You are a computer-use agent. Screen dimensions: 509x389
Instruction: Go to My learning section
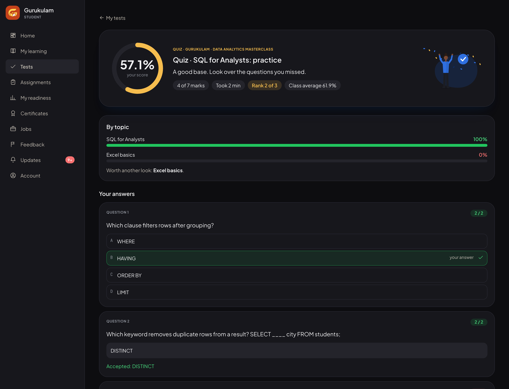coord(42,51)
